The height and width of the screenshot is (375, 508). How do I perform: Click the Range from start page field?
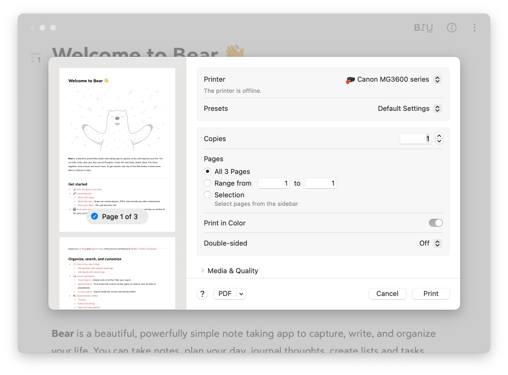(274, 184)
